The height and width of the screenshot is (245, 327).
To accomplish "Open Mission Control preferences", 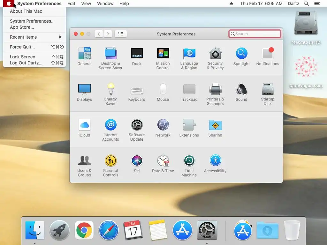I will click(x=163, y=58).
